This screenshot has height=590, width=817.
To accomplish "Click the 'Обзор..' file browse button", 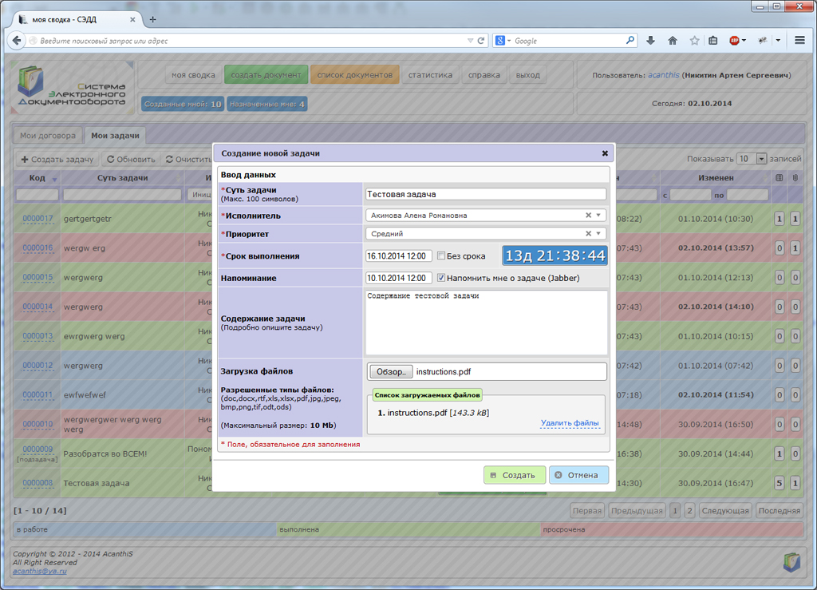I will pos(391,371).
